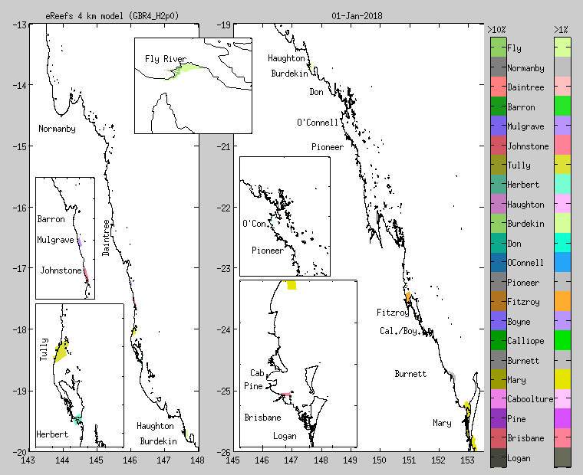The width and height of the screenshot is (583, 475).
Task: Click the >10% legend column header
Action: pos(496,29)
